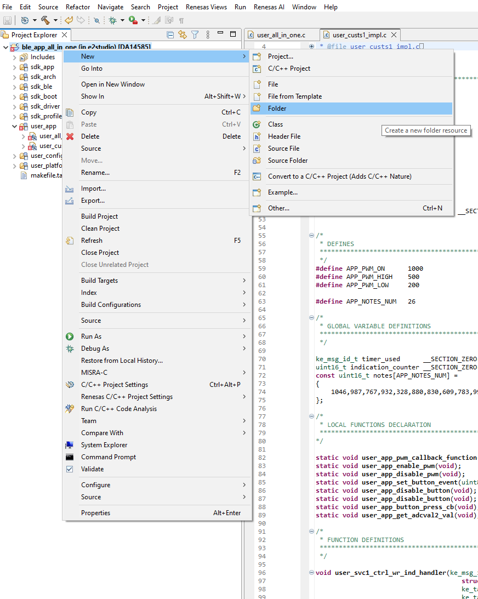Collapse the ble_app_all_in_one project node

(x=5, y=47)
